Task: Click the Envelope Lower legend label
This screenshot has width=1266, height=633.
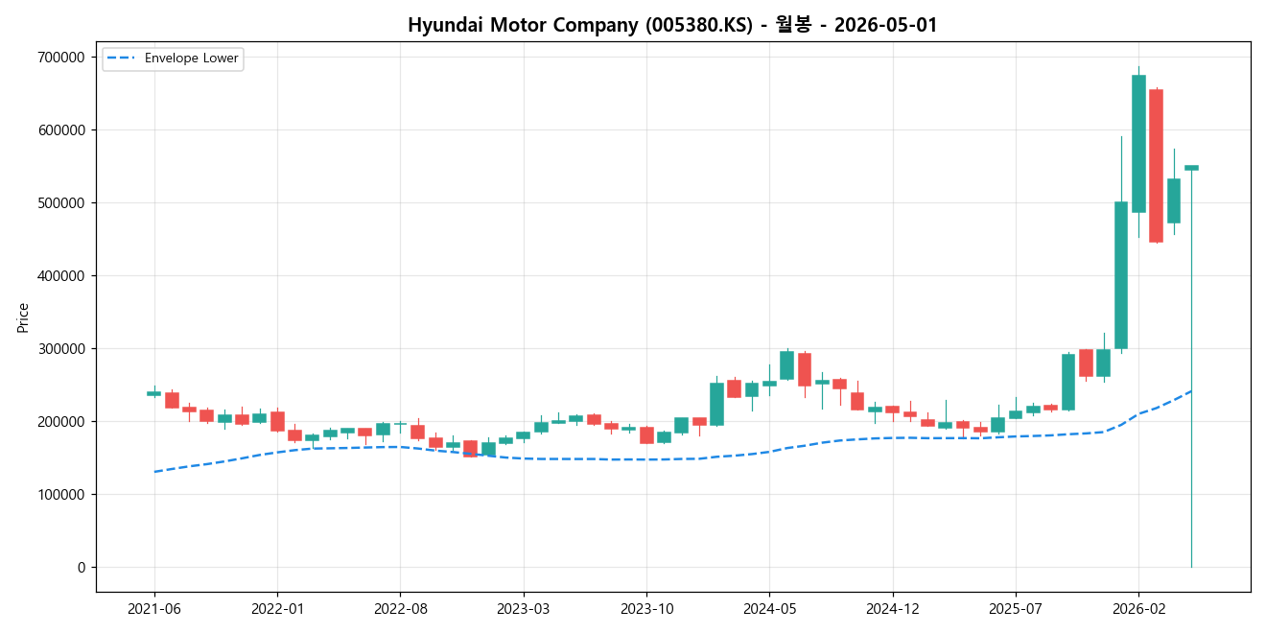Action: (x=191, y=59)
